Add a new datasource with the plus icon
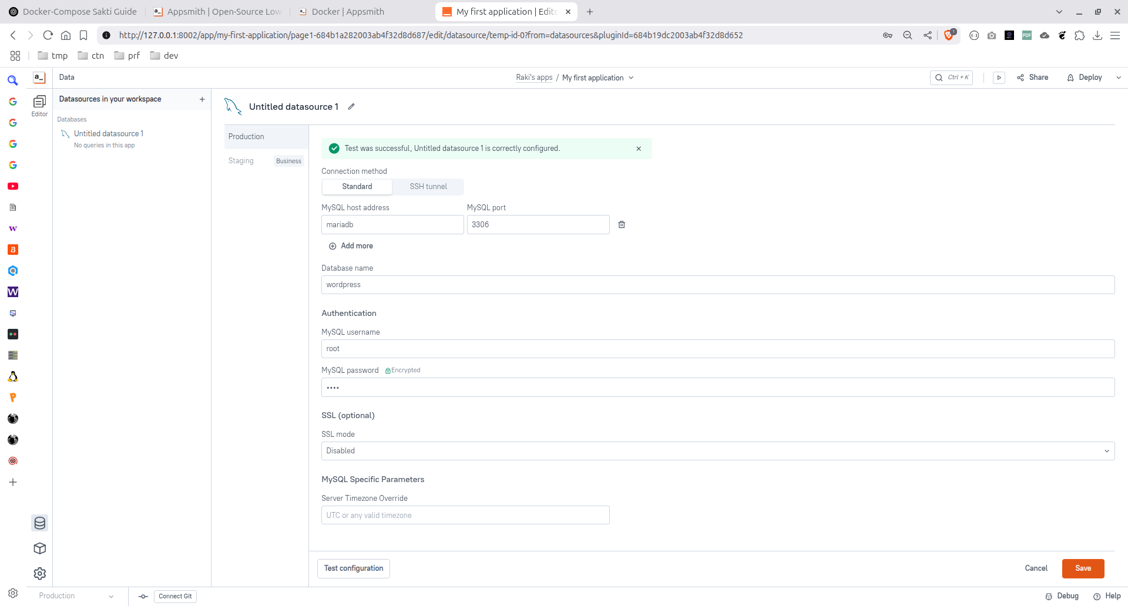1128x606 pixels. point(202,99)
